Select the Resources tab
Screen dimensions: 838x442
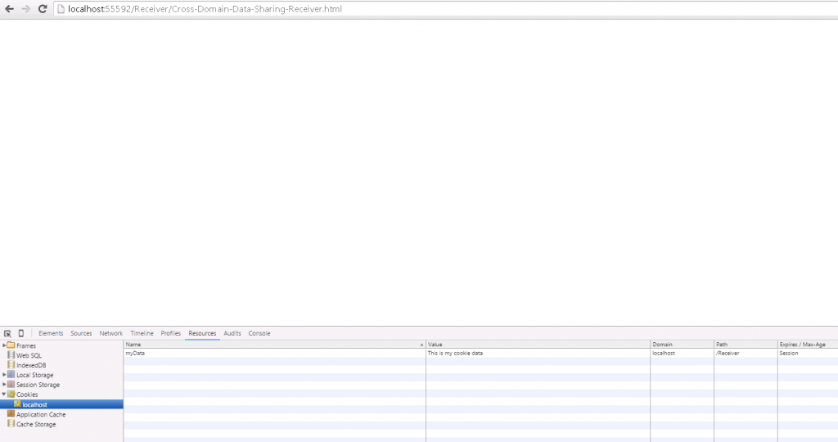(x=202, y=333)
